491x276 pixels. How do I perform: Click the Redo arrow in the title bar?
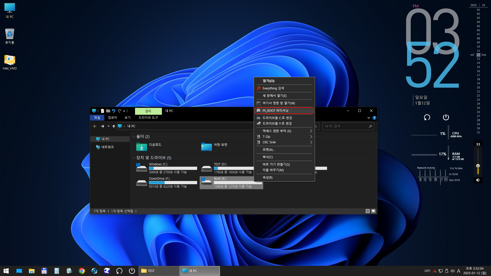click(x=119, y=111)
